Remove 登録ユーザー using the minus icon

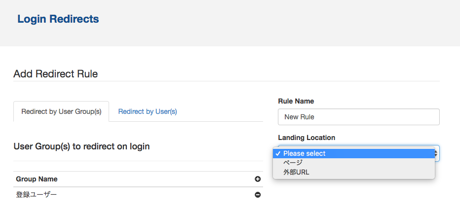tap(258, 195)
